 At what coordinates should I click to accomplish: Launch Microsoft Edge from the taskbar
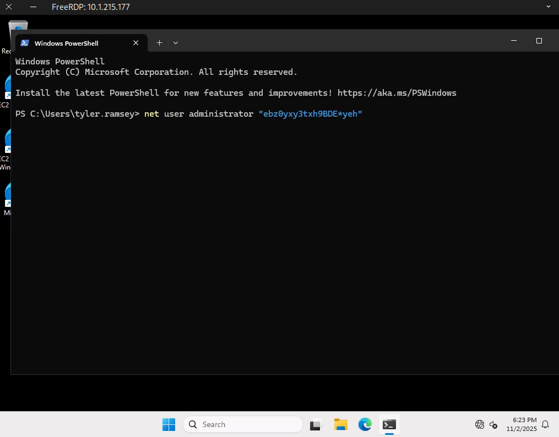(x=365, y=424)
